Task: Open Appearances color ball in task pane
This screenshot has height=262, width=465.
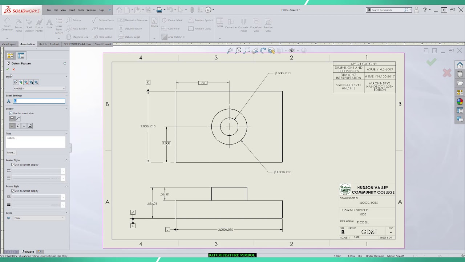Action: tap(460, 102)
